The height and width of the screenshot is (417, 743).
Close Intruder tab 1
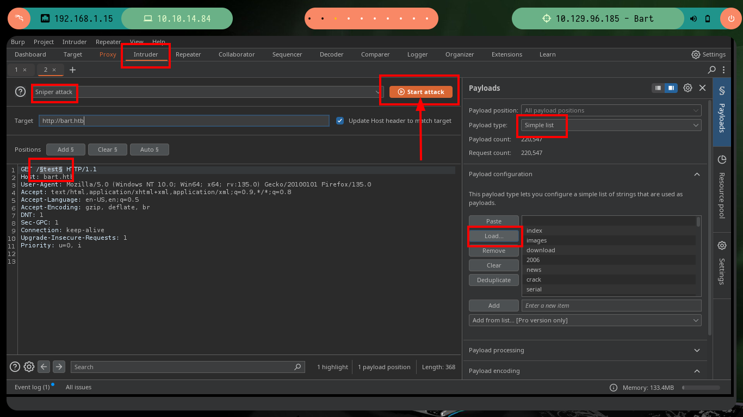24,70
